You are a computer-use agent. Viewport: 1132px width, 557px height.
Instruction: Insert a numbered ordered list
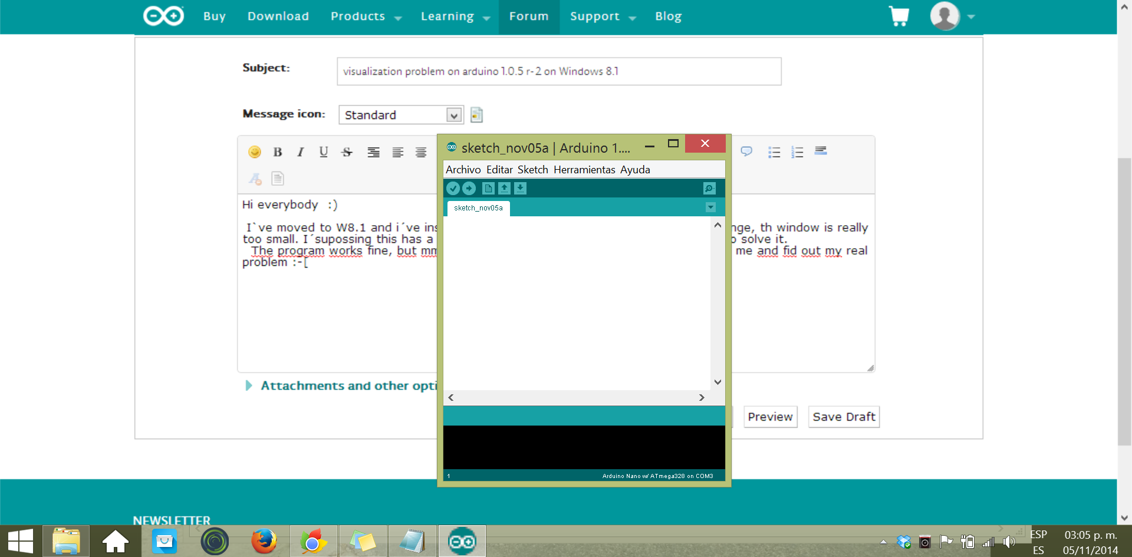tap(797, 152)
